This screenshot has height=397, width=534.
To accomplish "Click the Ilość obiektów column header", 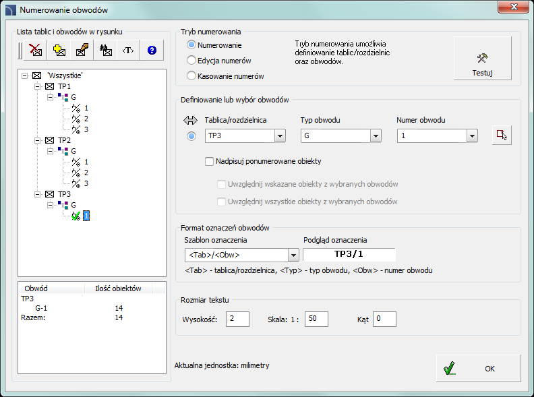I will point(118,288).
